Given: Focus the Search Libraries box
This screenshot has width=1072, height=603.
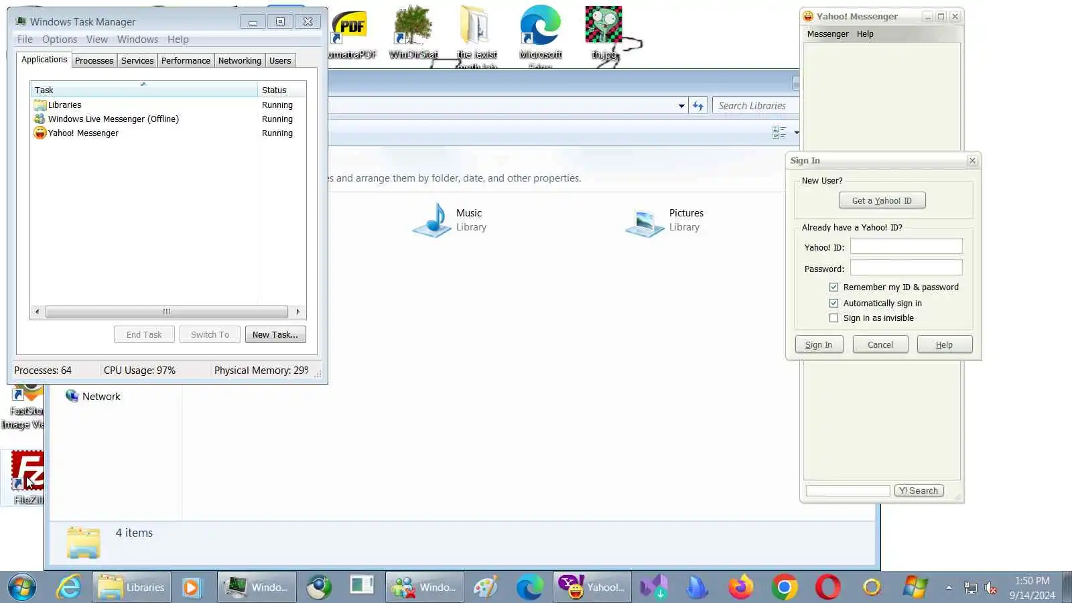Looking at the screenshot, I should pyautogui.click(x=755, y=106).
